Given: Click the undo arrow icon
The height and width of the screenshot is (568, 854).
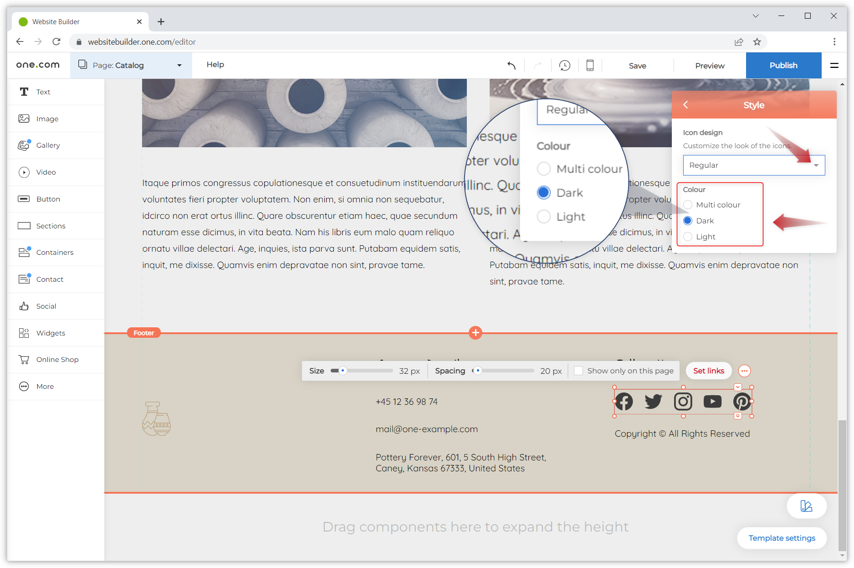Looking at the screenshot, I should coord(511,65).
